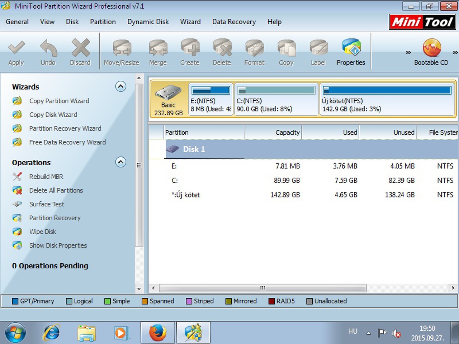Click the Delete partition icon

(222, 48)
